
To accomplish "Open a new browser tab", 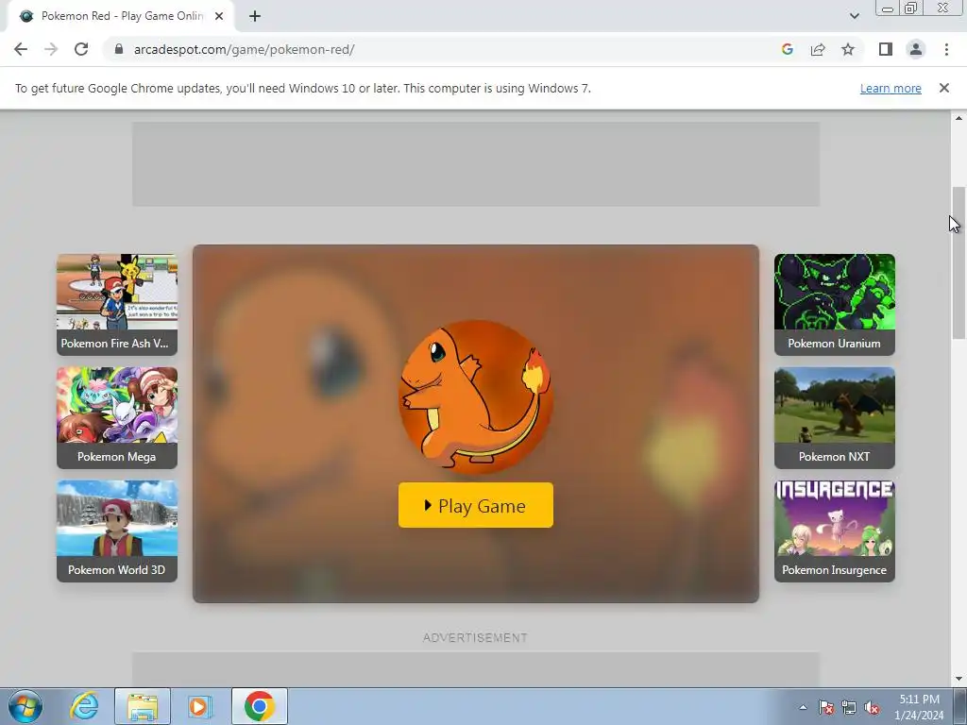I will [x=255, y=17].
